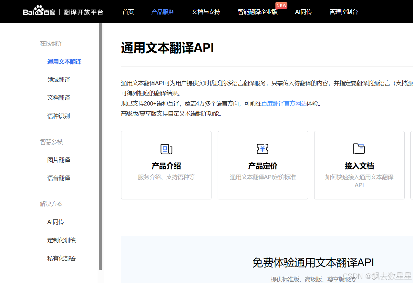413x283 pixels.
Task: Select 文档翻译 in sidebar
Action: 59,98
